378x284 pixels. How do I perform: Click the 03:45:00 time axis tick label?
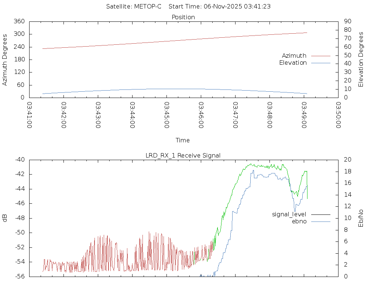(167, 115)
